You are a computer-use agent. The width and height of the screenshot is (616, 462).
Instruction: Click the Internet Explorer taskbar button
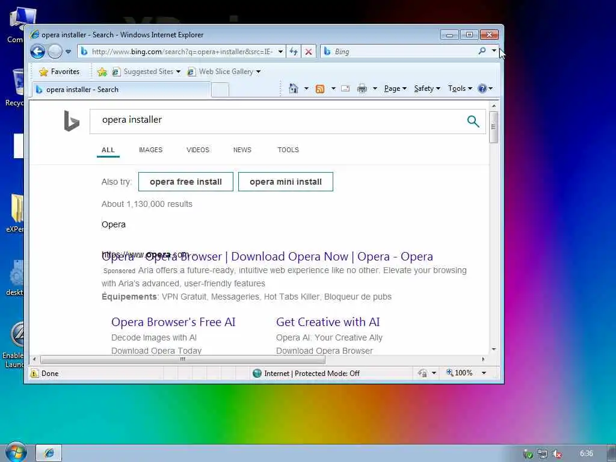click(49, 453)
